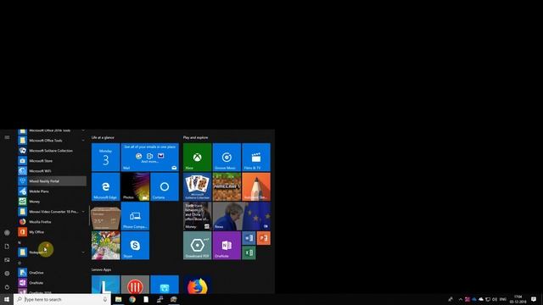Launch the small PowerPoint tile

(264, 238)
